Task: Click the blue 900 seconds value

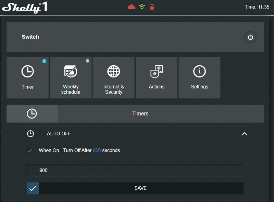Action: click(x=97, y=150)
